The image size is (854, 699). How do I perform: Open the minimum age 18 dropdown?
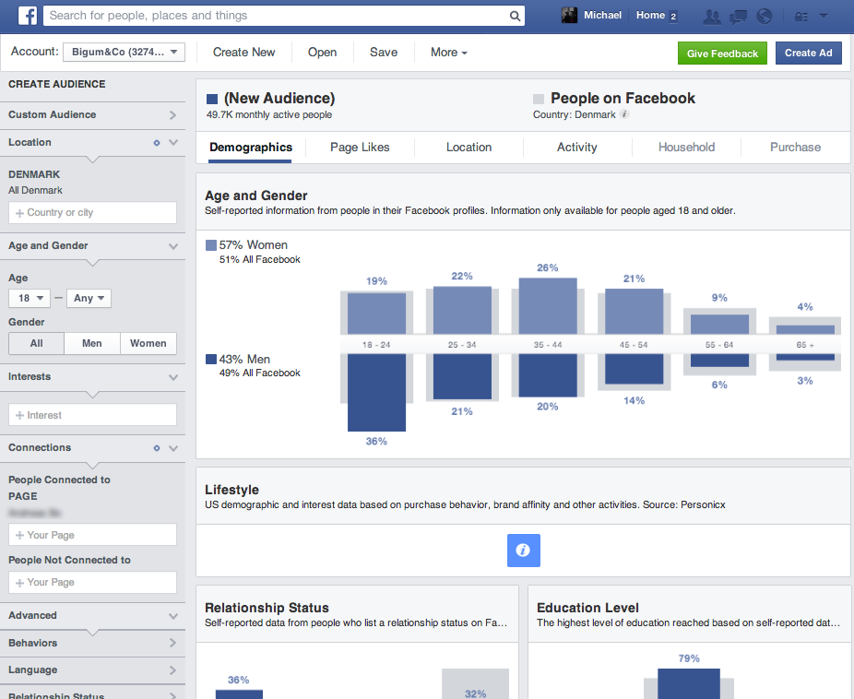30,299
